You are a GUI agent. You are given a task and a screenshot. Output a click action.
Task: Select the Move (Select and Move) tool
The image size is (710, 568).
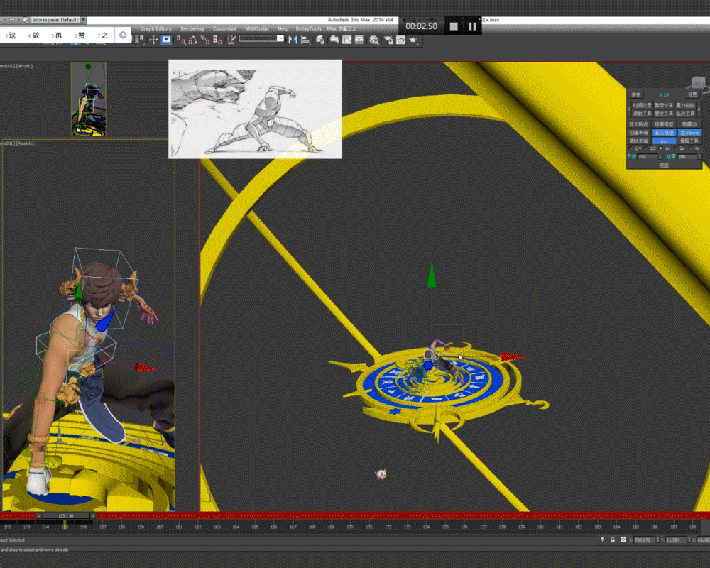pos(153,40)
